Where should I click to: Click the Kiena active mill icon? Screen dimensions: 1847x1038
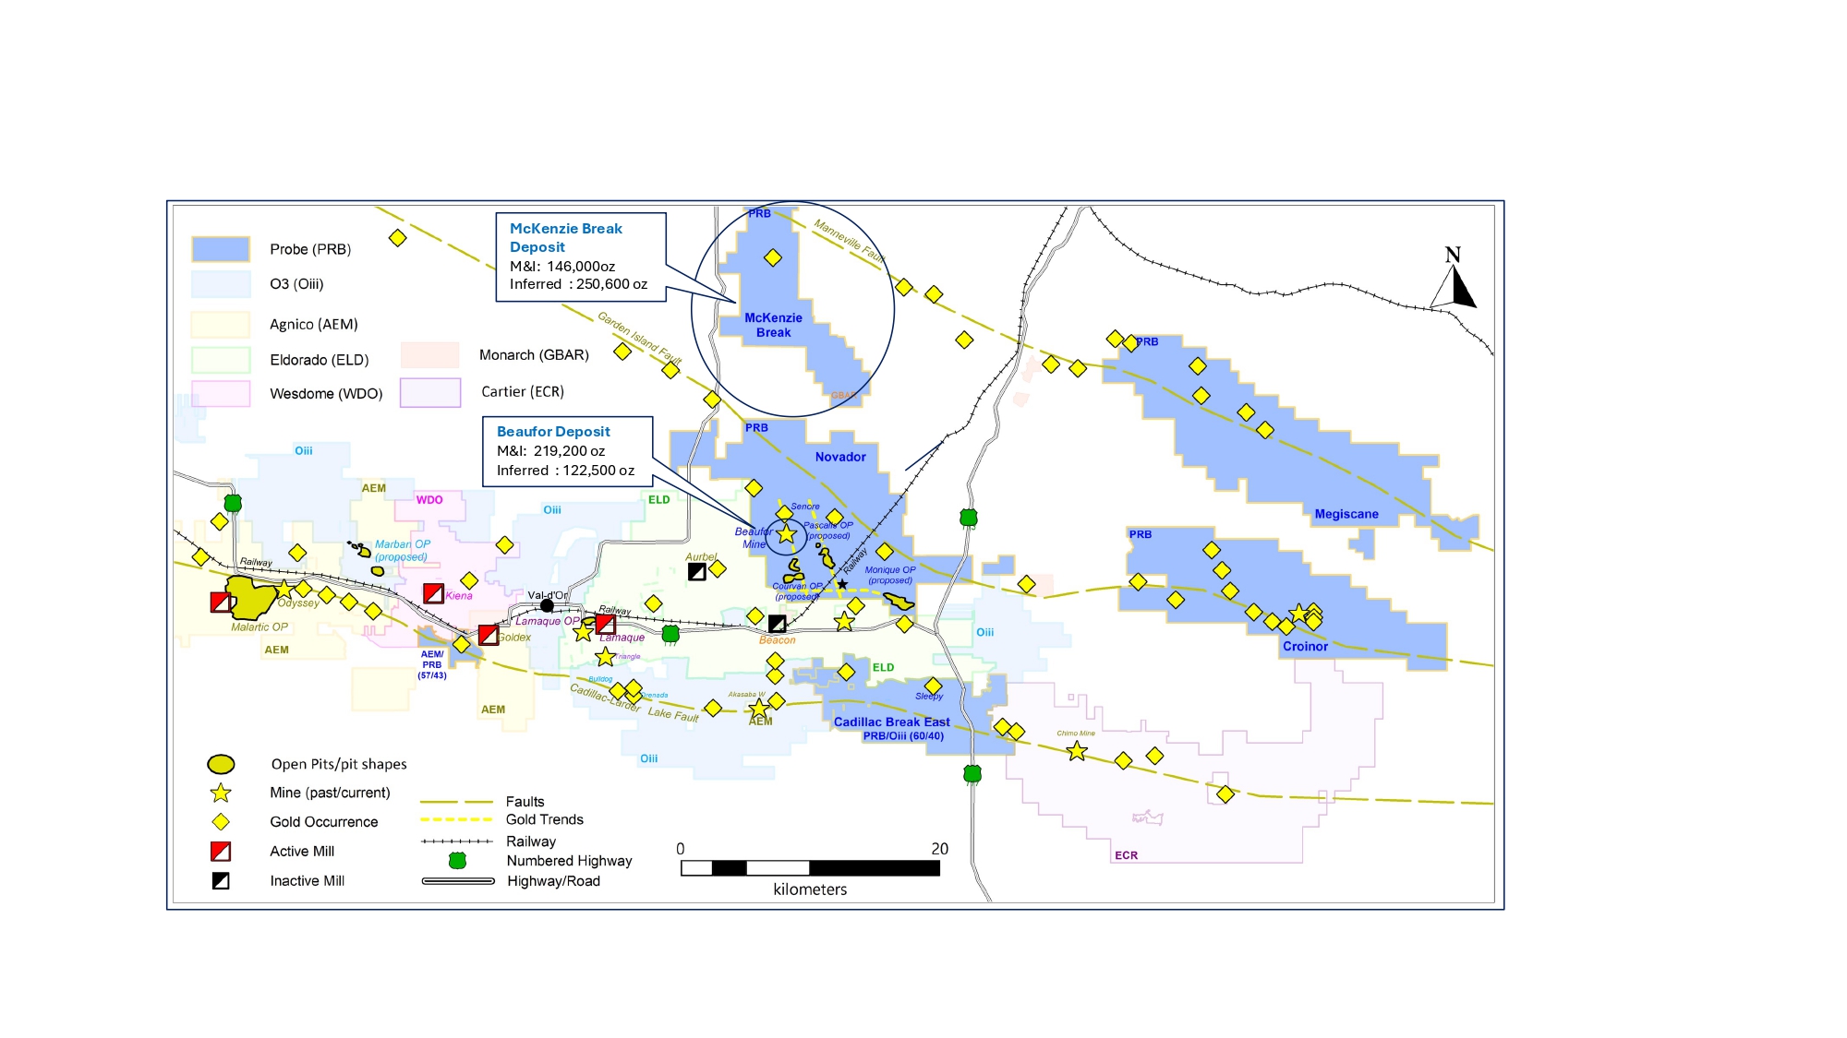pyautogui.click(x=433, y=593)
